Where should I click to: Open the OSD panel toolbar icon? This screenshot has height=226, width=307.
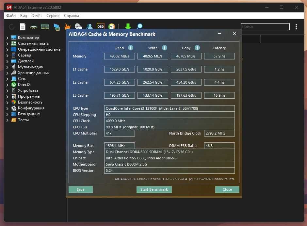[x=100, y=26]
